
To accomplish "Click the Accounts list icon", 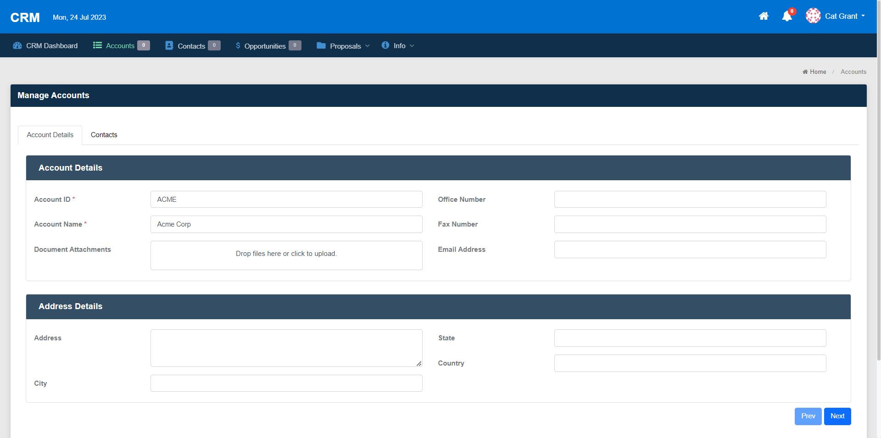I will pyautogui.click(x=97, y=45).
